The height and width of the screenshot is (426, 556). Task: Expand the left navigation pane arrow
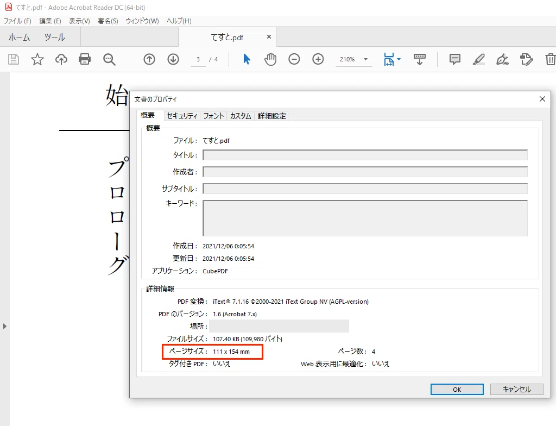[4, 326]
